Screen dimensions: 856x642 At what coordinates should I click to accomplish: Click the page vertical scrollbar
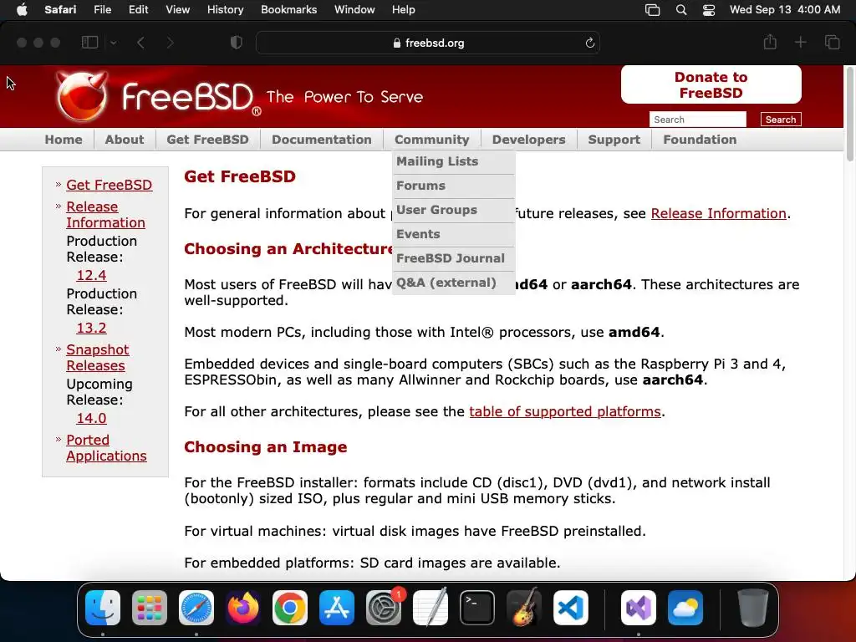tap(849, 115)
